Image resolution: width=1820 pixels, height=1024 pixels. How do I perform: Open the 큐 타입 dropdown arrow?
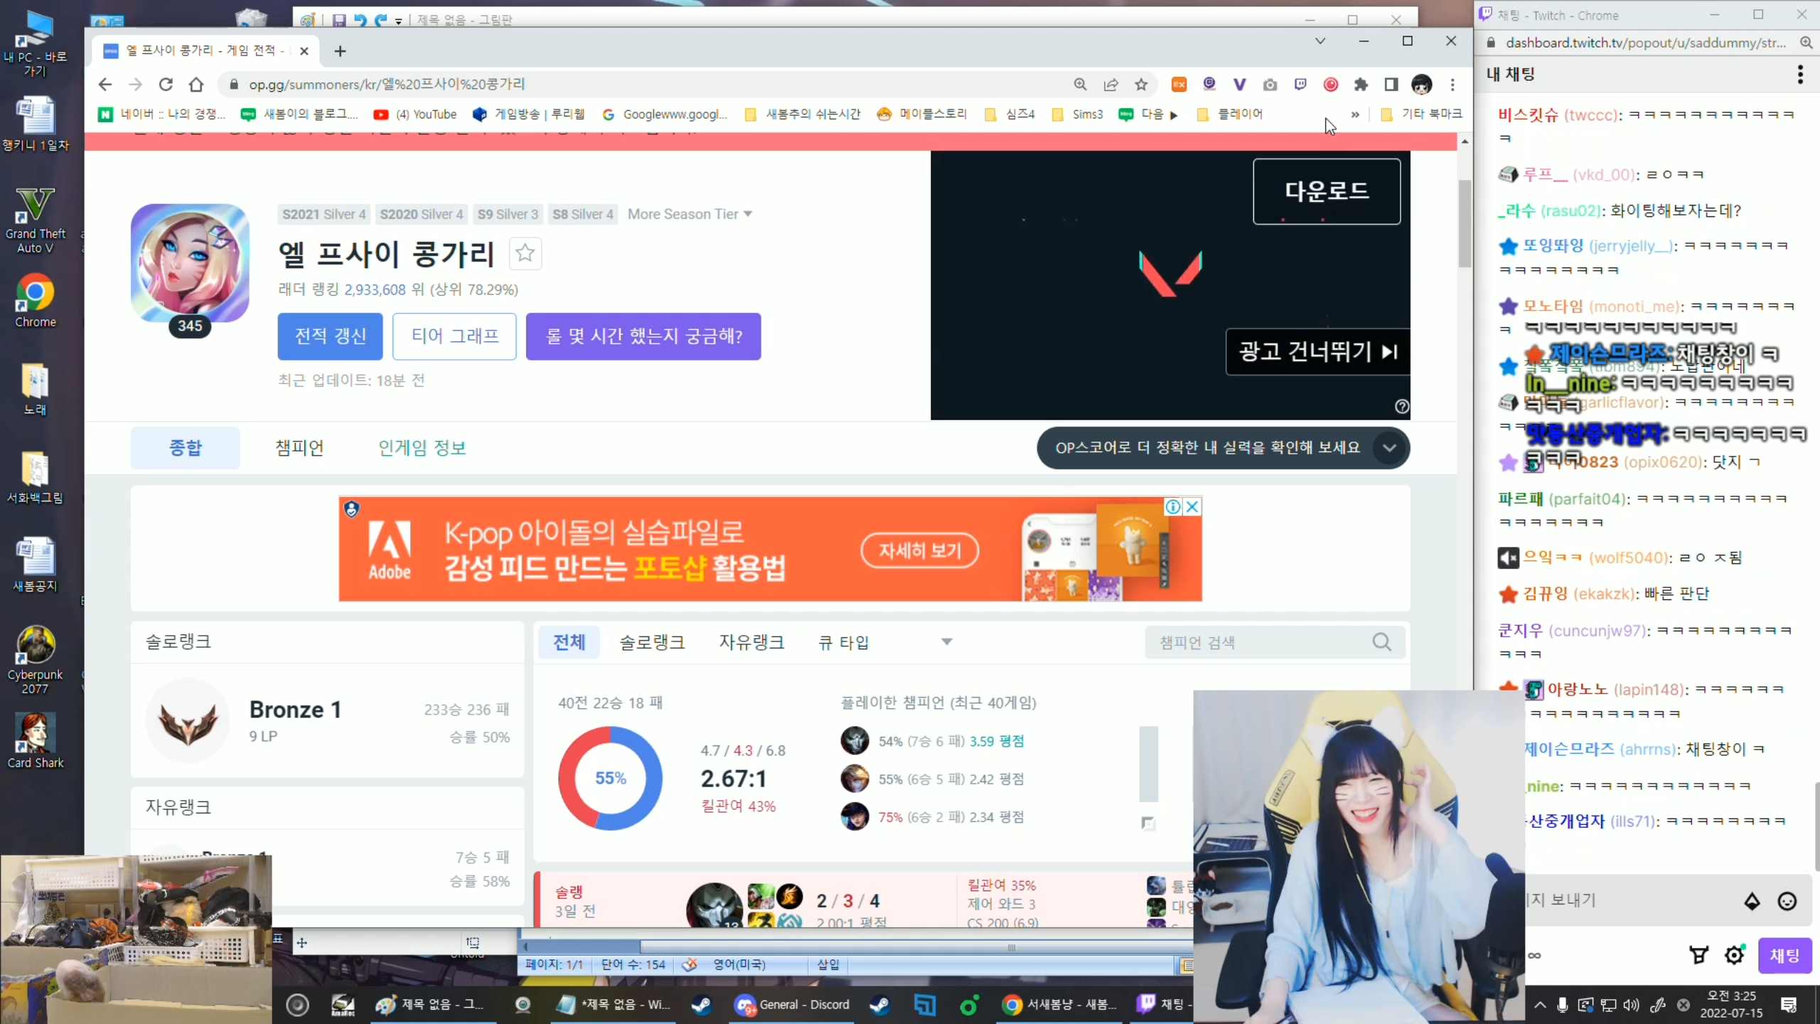[x=946, y=641]
